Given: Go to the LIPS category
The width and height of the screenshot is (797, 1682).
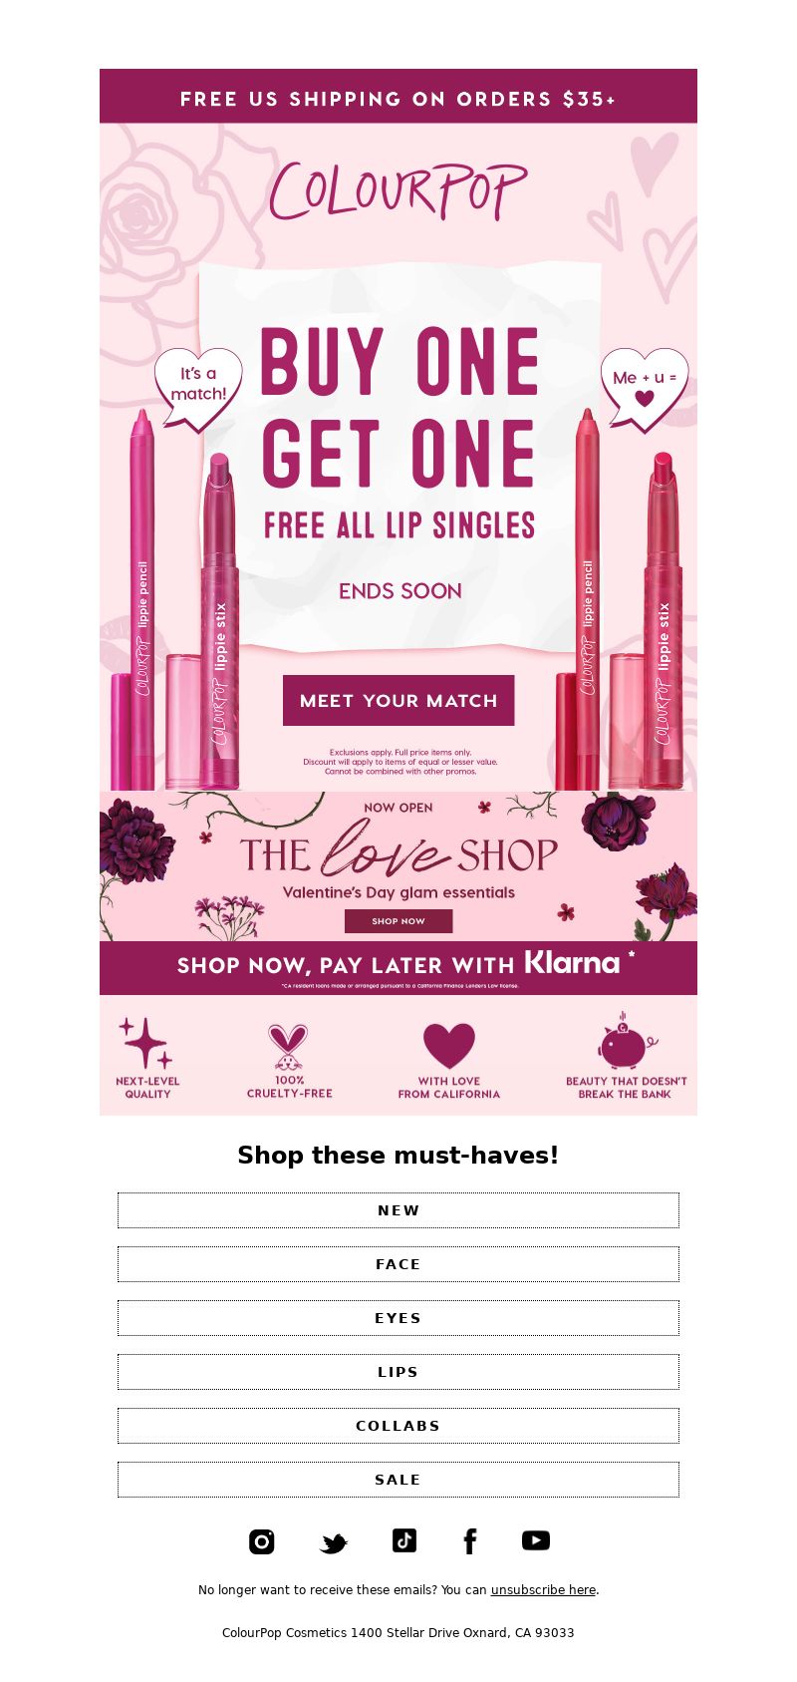Looking at the screenshot, I should (x=398, y=1372).
